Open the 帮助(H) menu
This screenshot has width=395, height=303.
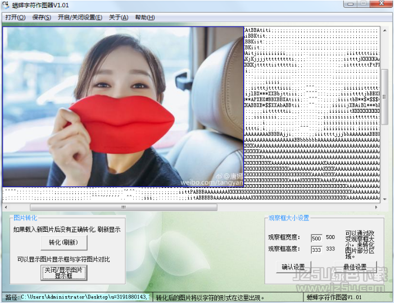(145, 17)
